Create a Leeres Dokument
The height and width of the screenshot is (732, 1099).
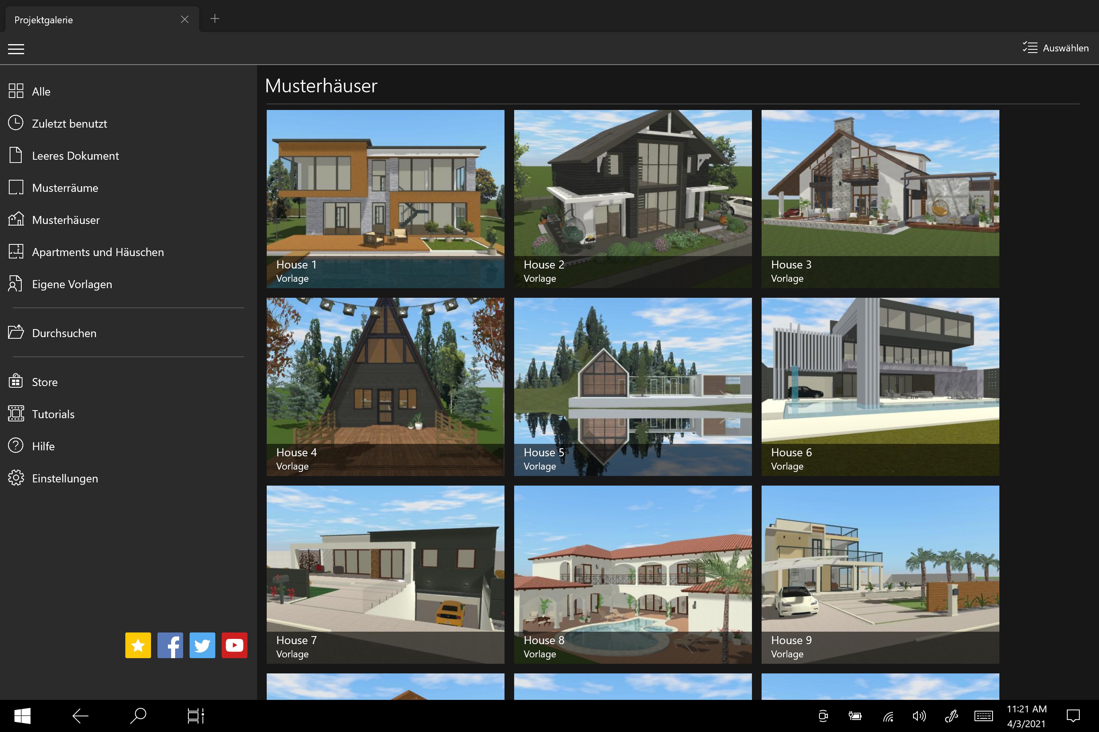click(75, 155)
